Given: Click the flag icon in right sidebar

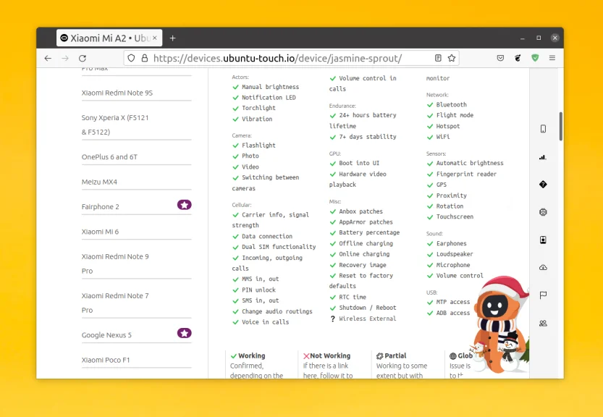Looking at the screenshot, I should pos(543,295).
